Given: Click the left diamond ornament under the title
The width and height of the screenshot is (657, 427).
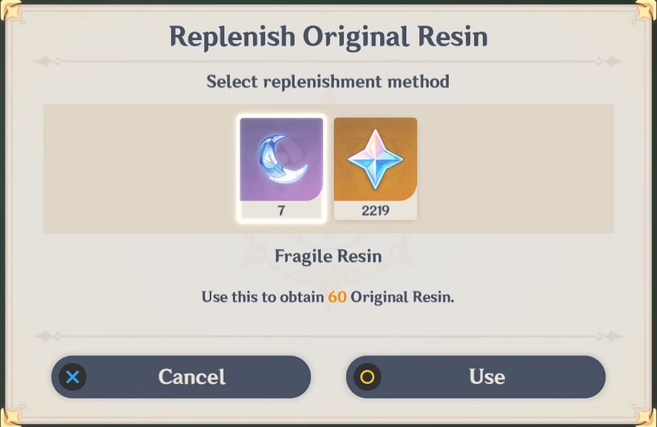Looking at the screenshot, I should coord(45,62).
